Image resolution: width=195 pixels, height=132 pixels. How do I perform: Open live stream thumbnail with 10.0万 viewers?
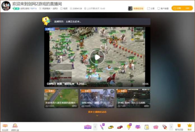(x=97, y=98)
